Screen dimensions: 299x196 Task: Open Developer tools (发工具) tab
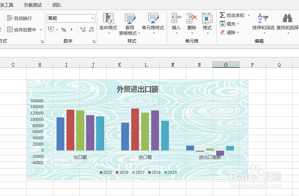pyautogui.click(x=7, y=5)
